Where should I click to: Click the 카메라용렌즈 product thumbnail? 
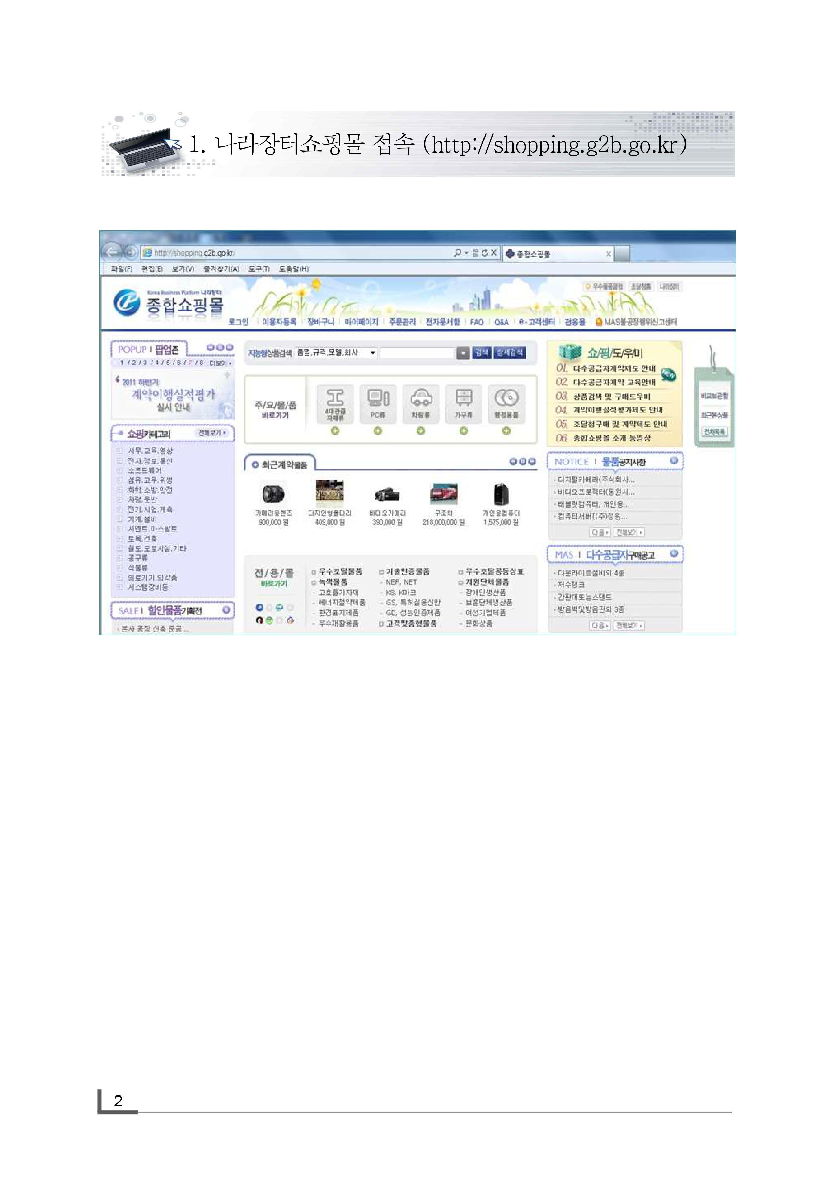(273, 494)
